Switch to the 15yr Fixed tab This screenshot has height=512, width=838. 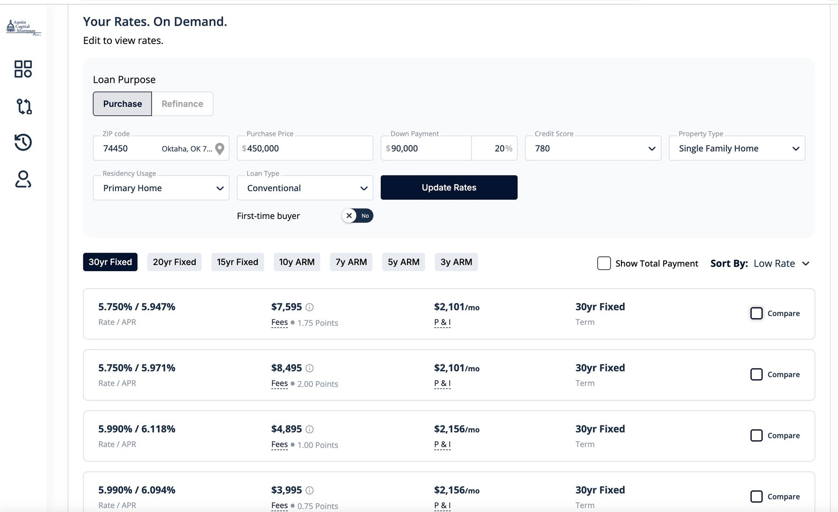tap(237, 262)
